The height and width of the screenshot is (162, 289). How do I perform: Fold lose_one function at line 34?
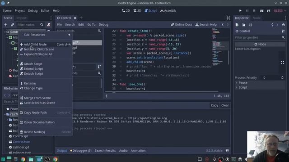tap(117, 84)
